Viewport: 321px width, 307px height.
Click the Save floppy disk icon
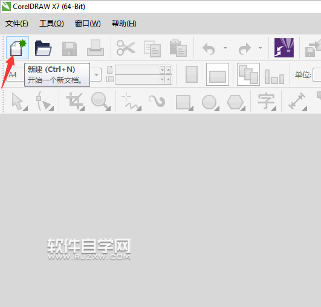point(70,49)
